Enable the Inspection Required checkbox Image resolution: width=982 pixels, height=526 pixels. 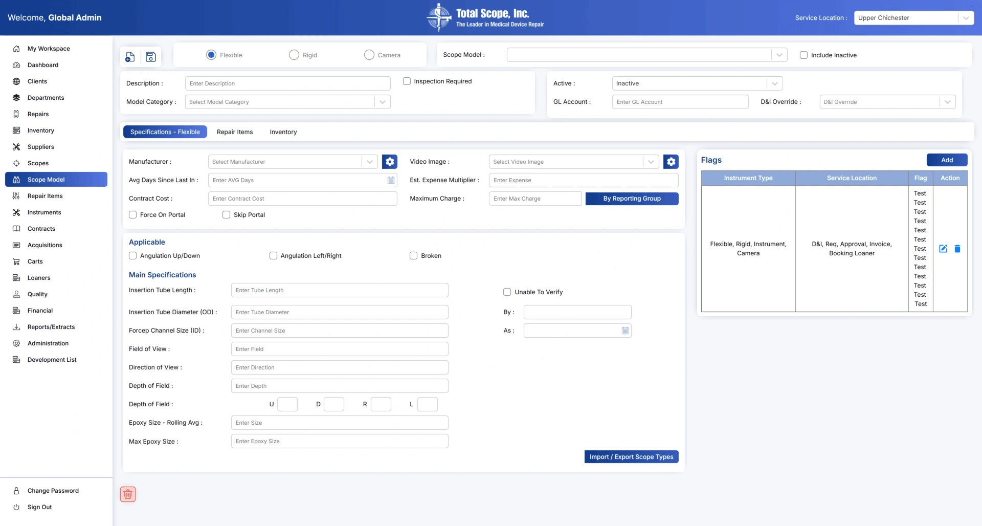(x=407, y=81)
